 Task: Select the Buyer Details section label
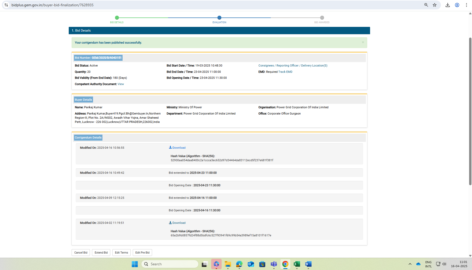click(83, 100)
